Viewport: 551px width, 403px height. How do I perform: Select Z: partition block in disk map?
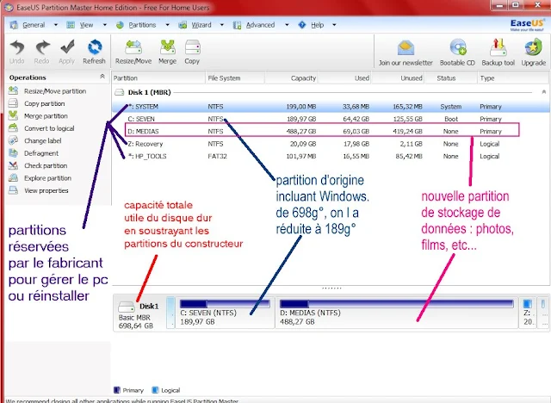[528, 313]
